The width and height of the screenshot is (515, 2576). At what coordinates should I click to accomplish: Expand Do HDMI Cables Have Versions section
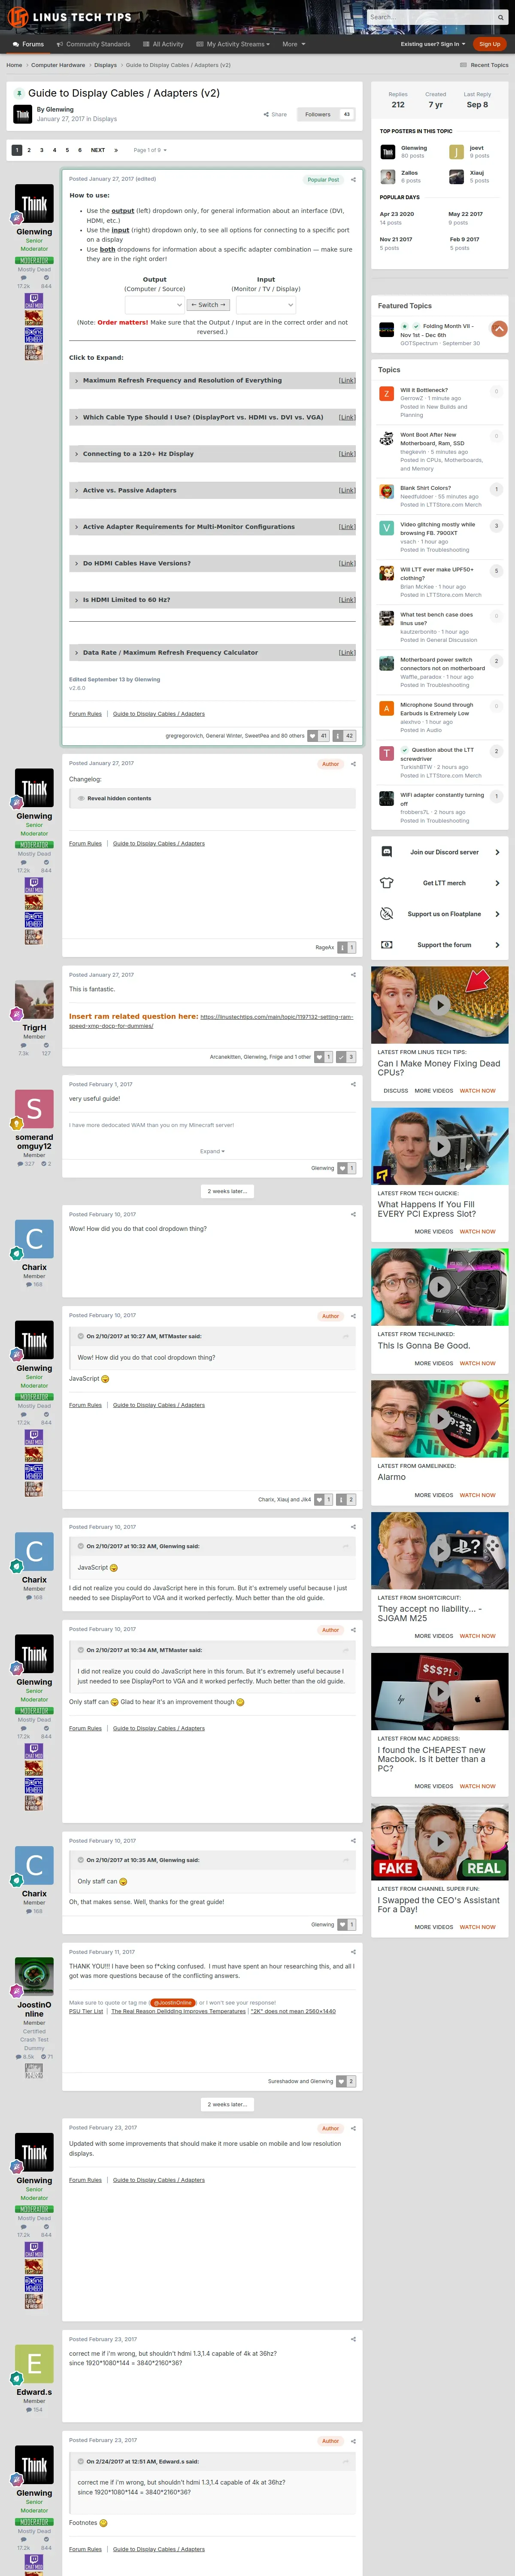pyautogui.click(x=212, y=563)
